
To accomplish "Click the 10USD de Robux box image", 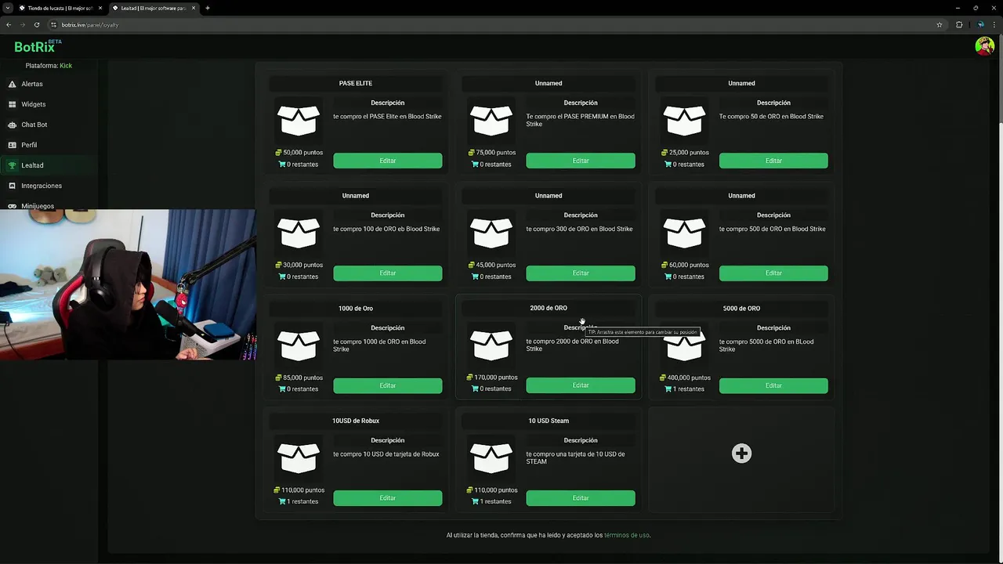I will 299,458.
